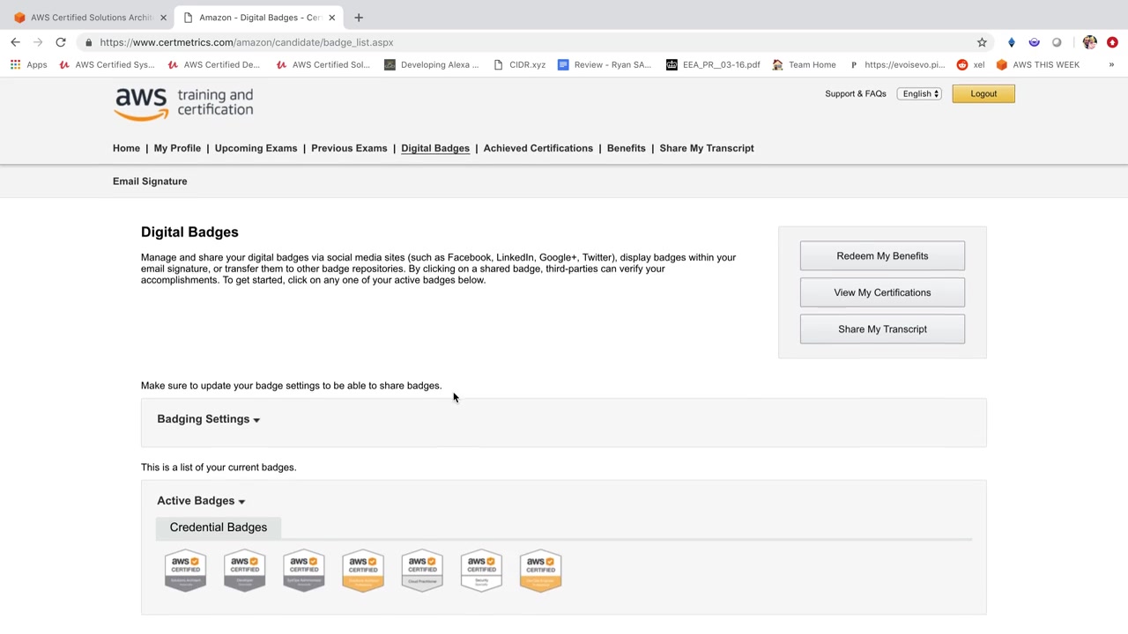Open the AWS Certified Solutions Architect badge

185,571
